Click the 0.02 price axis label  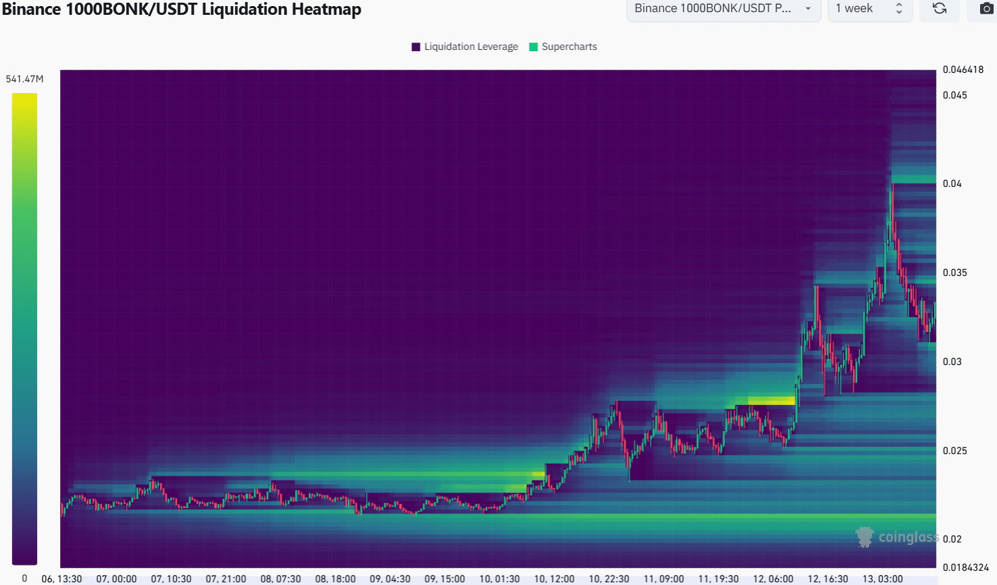[x=952, y=539]
